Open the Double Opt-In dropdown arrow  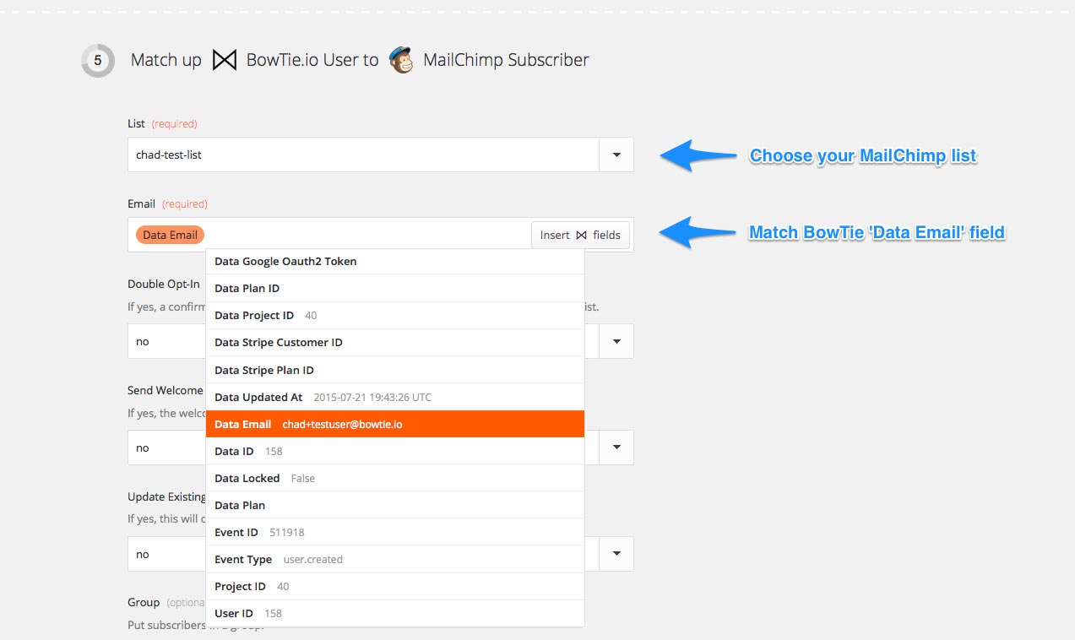click(616, 341)
